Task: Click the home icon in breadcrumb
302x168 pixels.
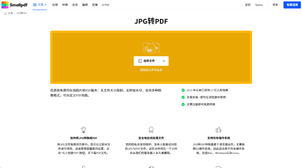Action: tap(6, 13)
